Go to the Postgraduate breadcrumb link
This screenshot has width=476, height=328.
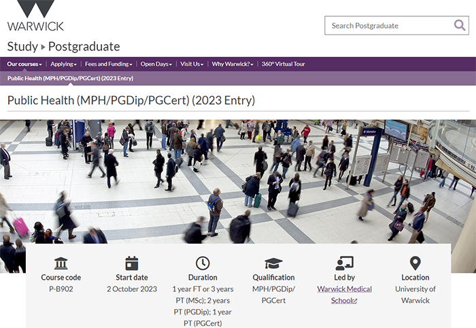tap(84, 46)
